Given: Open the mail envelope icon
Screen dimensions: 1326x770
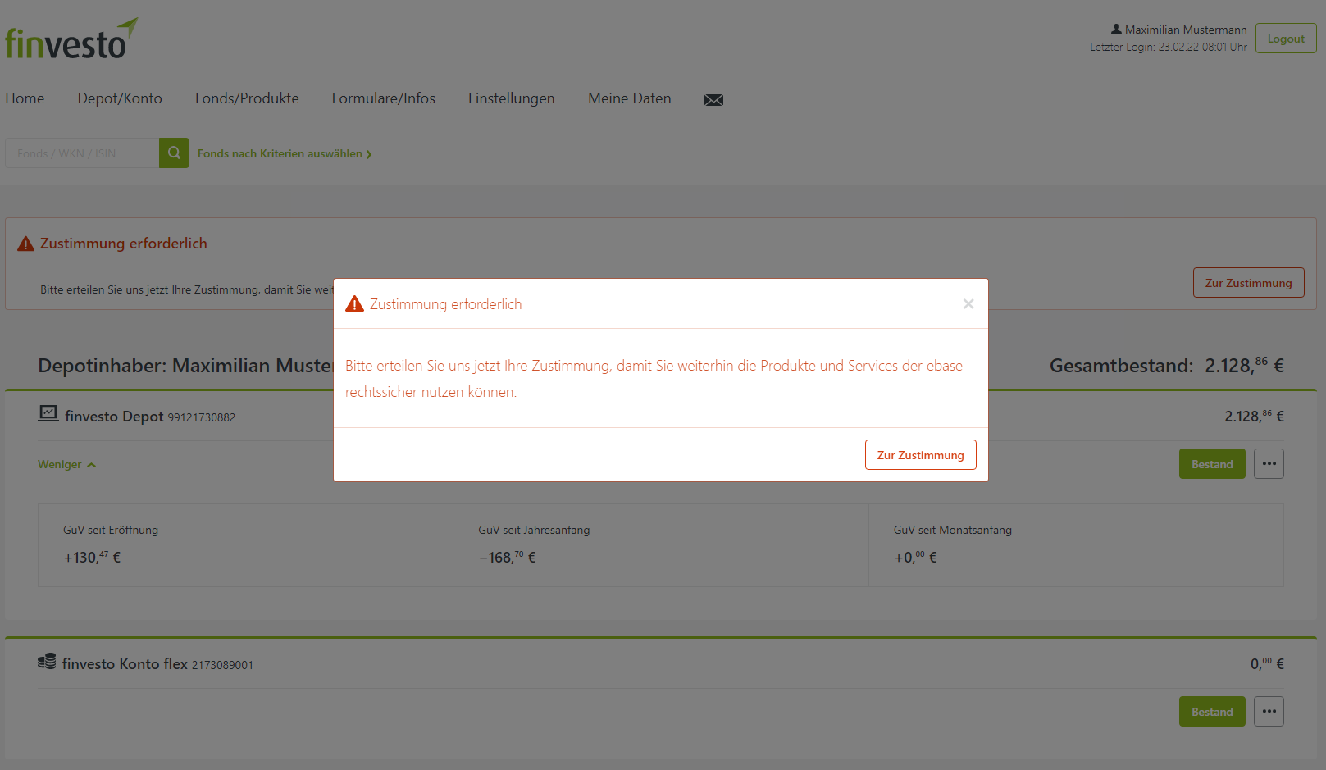Looking at the screenshot, I should pyautogui.click(x=713, y=99).
